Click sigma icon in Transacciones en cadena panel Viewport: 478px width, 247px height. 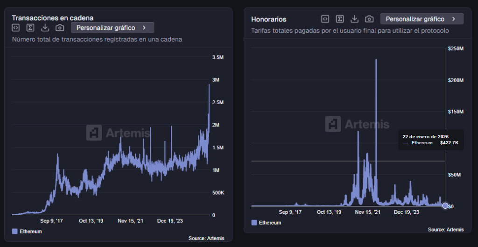click(x=30, y=28)
